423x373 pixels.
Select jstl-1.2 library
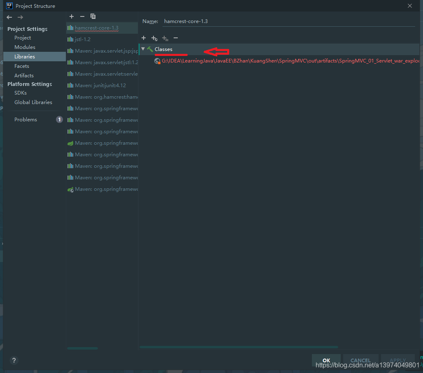(x=102, y=39)
